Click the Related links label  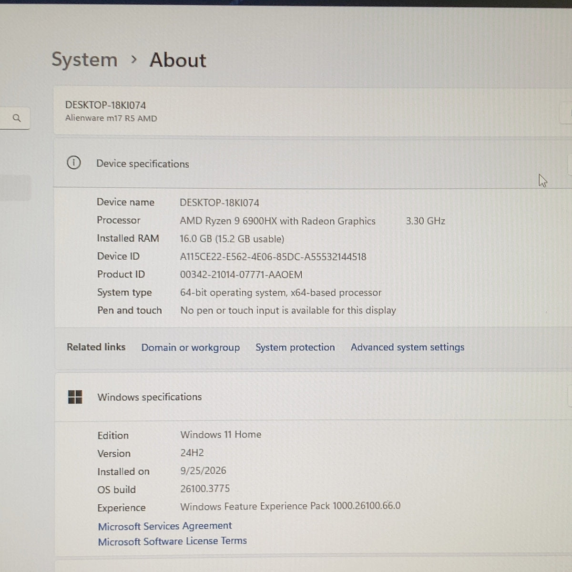coord(96,347)
